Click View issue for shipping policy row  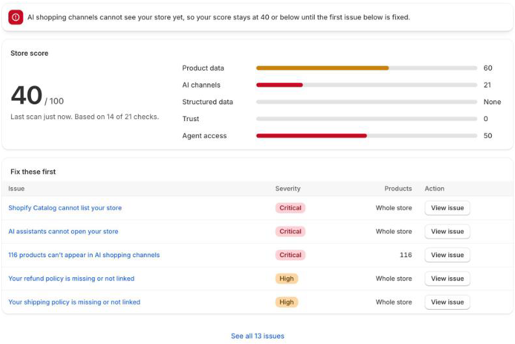click(x=448, y=303)
